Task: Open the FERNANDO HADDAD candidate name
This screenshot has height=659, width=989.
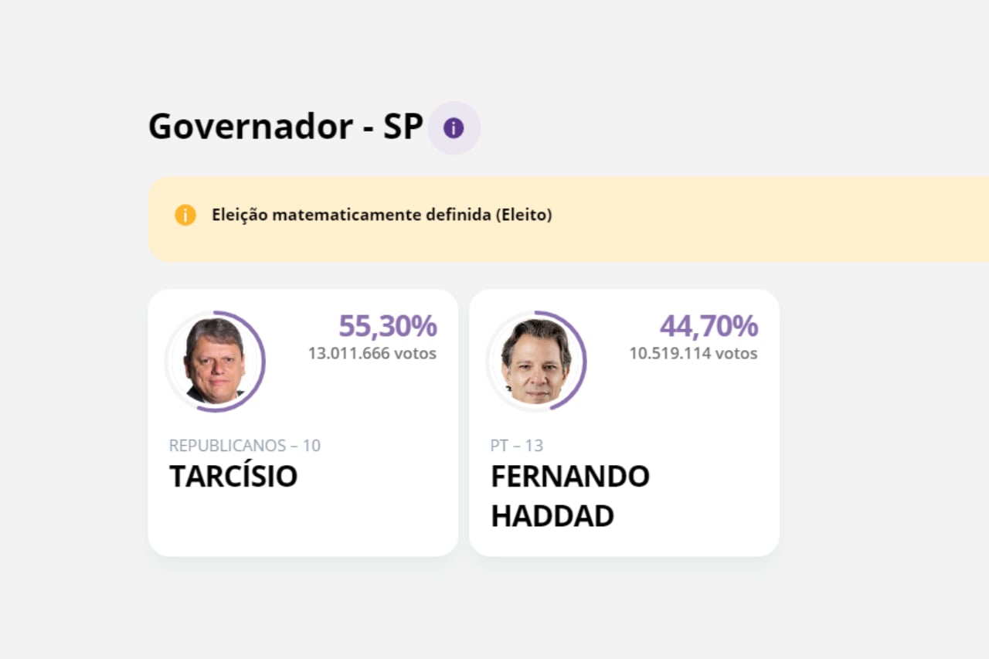Action: click(570, 496)
